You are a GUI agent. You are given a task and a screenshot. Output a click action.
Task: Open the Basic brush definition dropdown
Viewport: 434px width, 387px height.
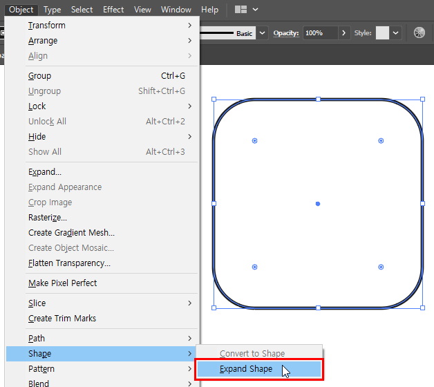[262, 33]
